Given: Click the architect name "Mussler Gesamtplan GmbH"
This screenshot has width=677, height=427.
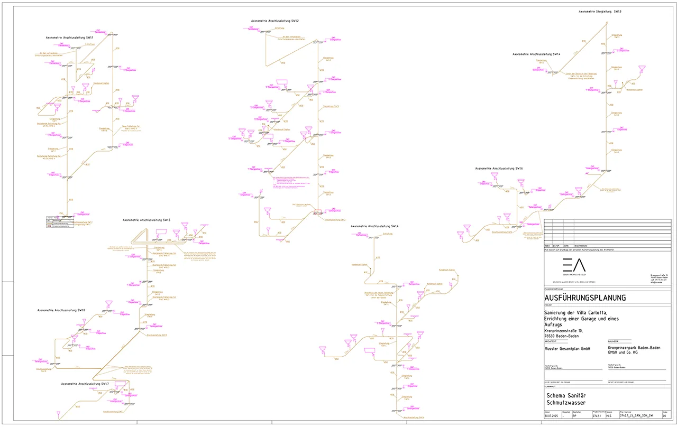Looking at the screenshot, I should click(x=568, y=349).
